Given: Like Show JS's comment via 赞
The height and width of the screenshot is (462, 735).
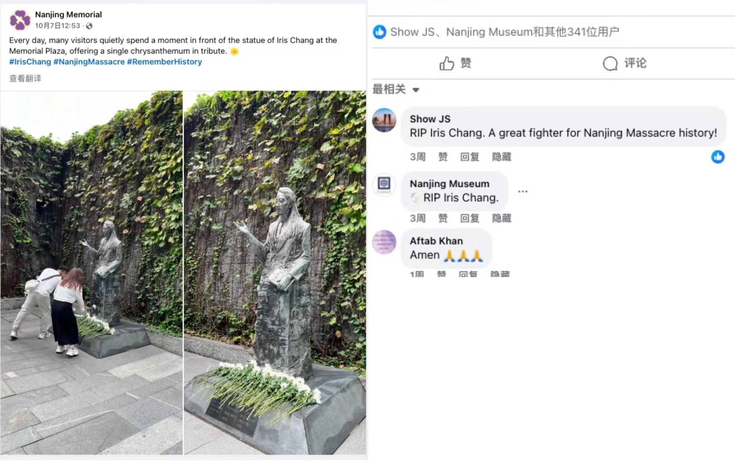Looking at the screenshot, I should click(x=443, y=157).
